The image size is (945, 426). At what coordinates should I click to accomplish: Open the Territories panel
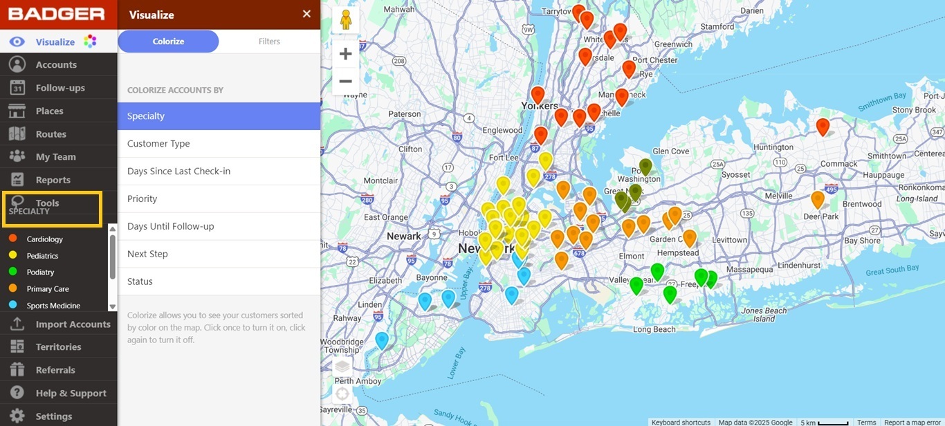(58, 346)
